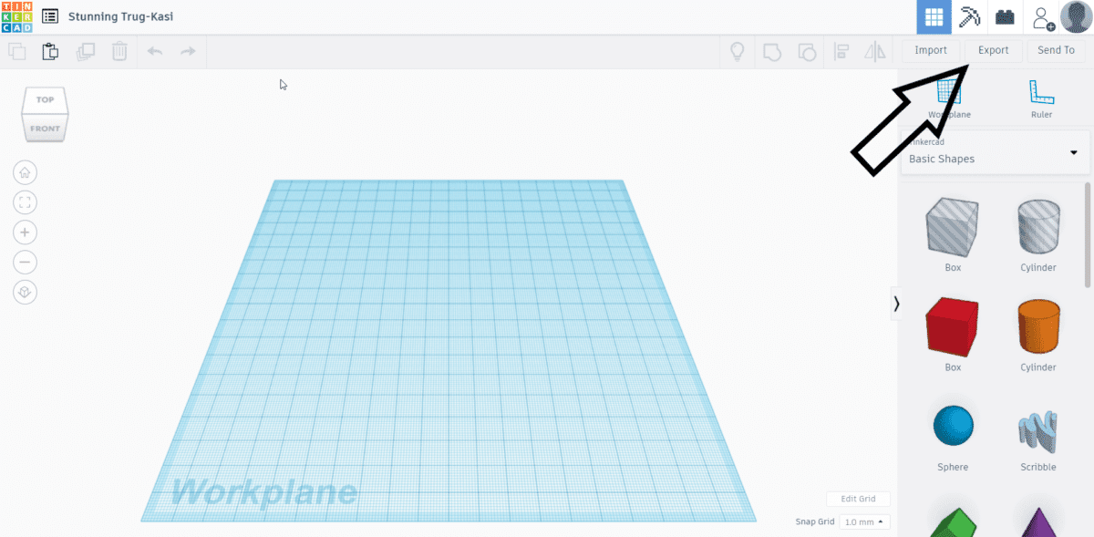Click the TOP face of the view cube
The width and height of the screenshot is (1094, 537).
tap(44, 100)
